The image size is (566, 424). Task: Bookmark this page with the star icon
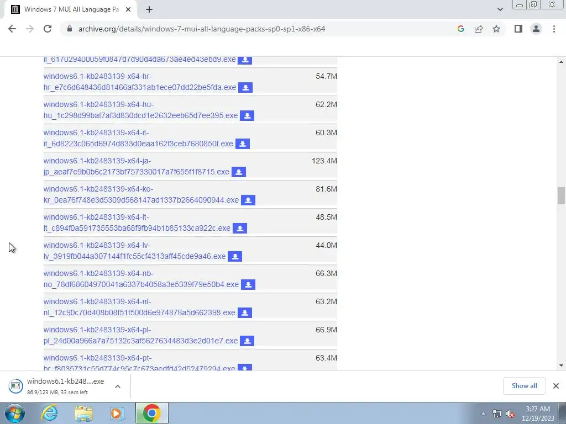[496, 29]
